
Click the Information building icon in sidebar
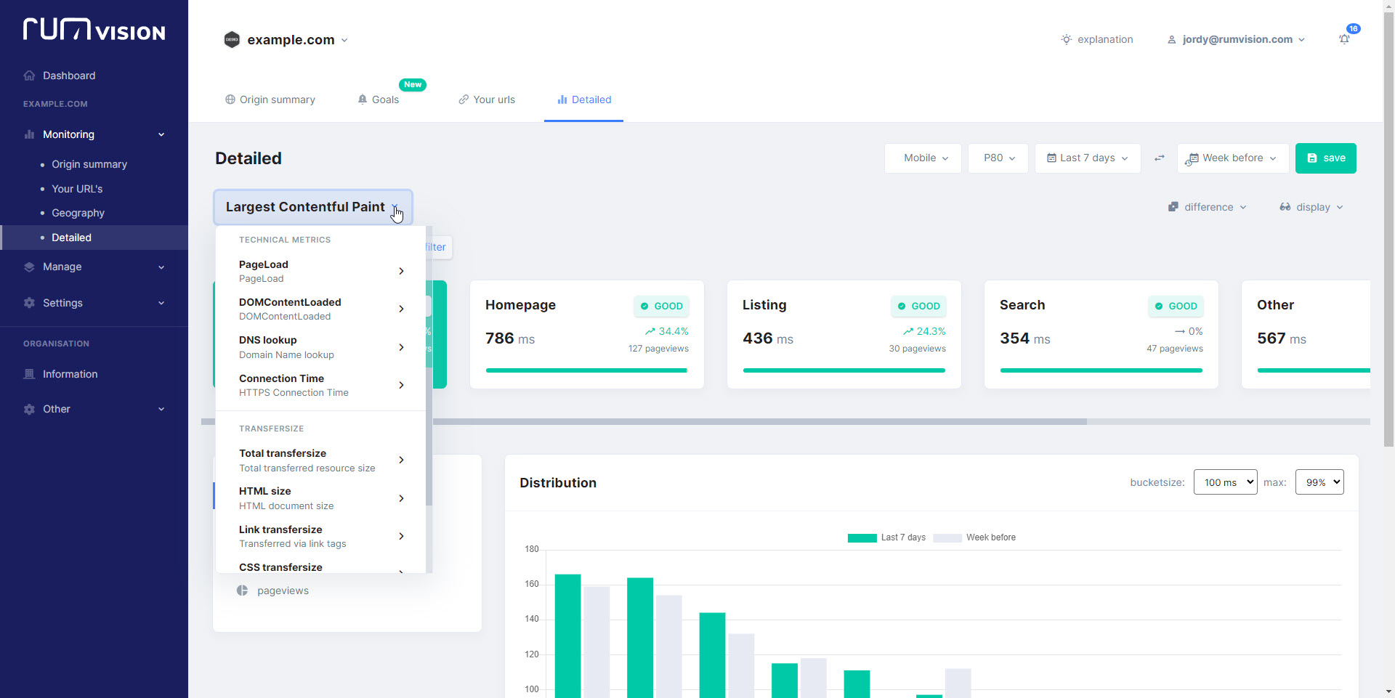point(29,374)
